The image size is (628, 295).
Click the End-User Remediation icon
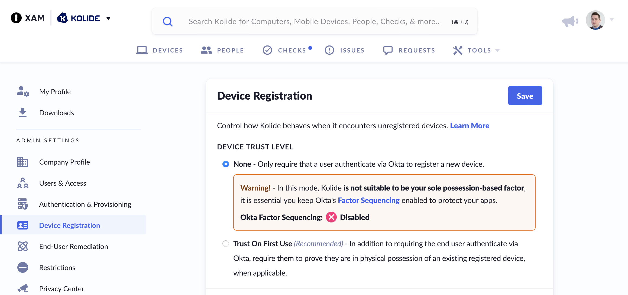click(x=23, y=246)
